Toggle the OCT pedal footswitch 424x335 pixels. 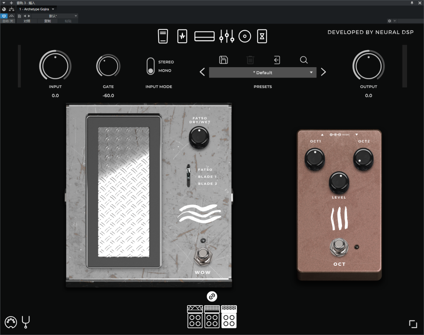(x=339, y=246)
